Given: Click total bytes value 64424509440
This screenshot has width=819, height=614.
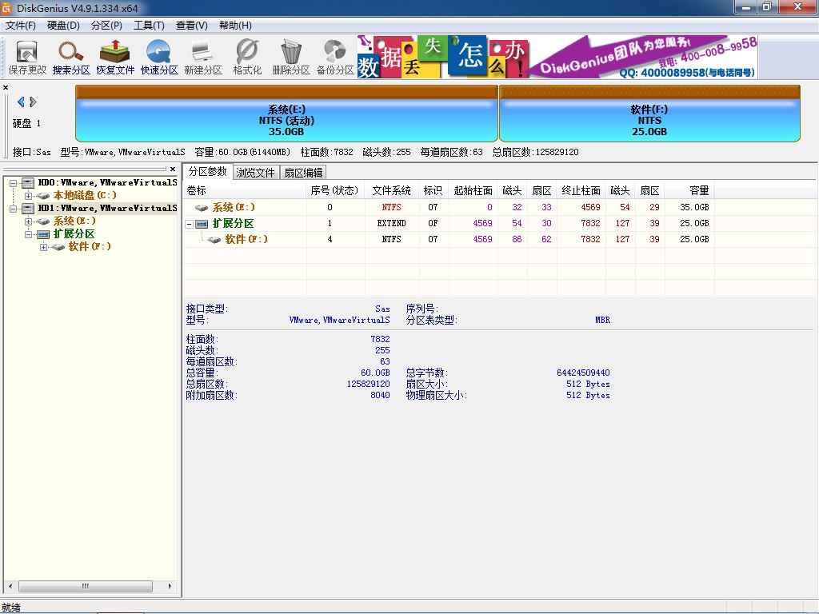Looking at the screenshot, I should click(x=583, y=373).
